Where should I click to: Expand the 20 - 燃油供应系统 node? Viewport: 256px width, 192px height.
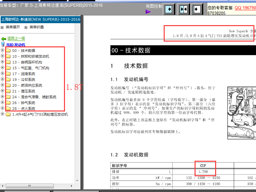2,85
